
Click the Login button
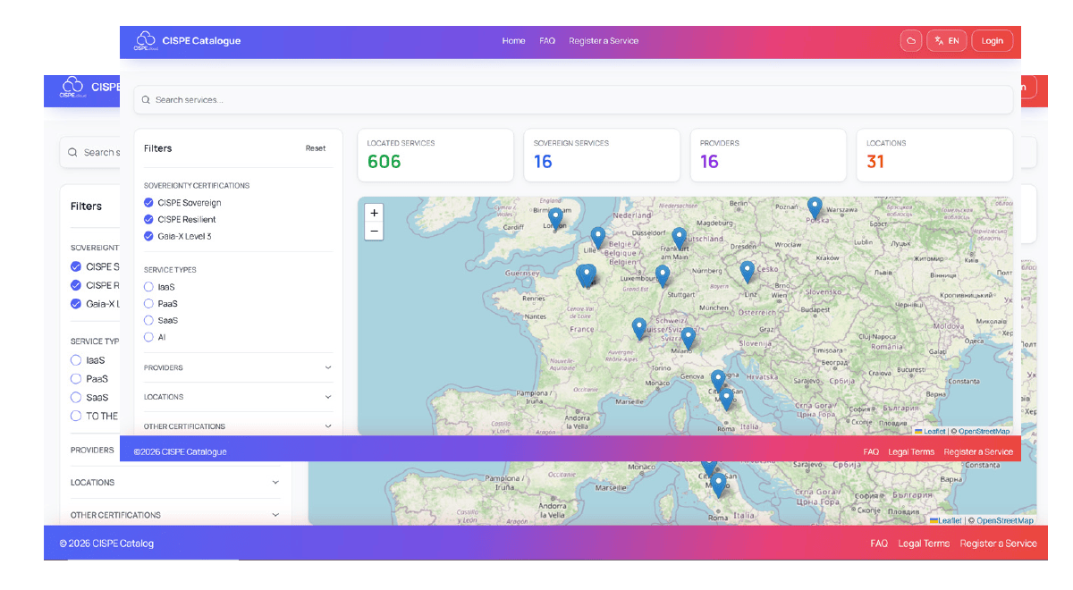992,41
